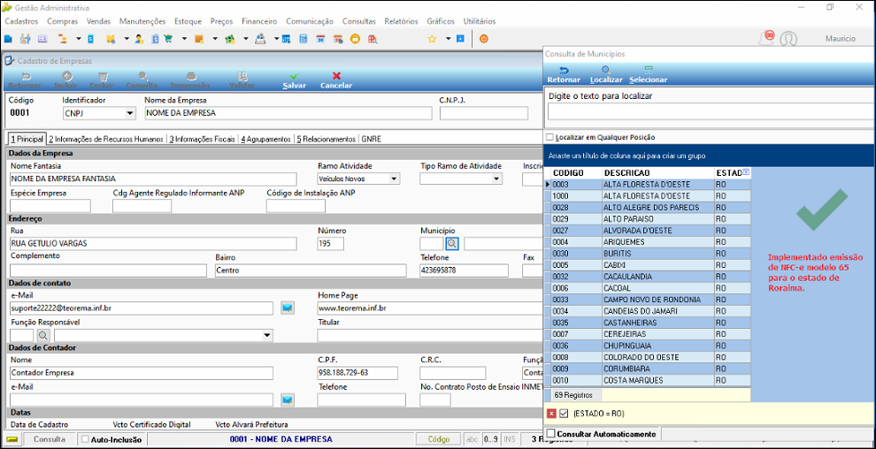Switch to 2 Informações de Recursos Humanos tab
The width and height of the screenshot is (876, 449).
tap(105, 139)
